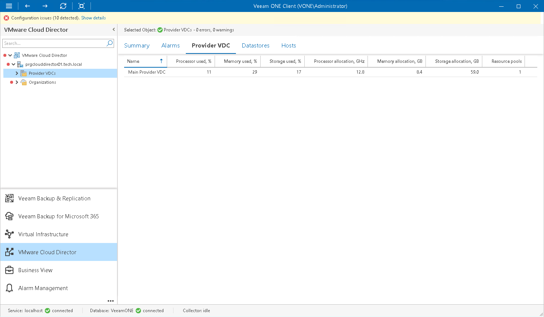This screenshot has width=544, height=317.
Task: Collapse the prgclouddirector01.tech.local node
Action: tap(13, 64)
